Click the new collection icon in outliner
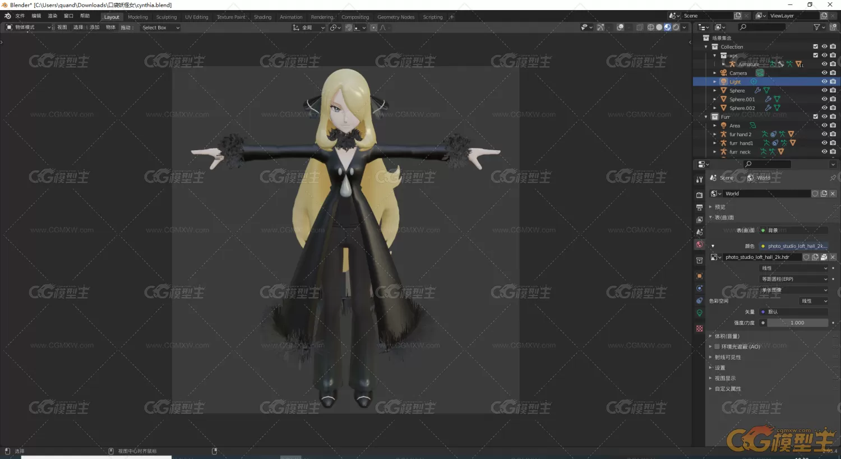 click(x=833, y=27)
